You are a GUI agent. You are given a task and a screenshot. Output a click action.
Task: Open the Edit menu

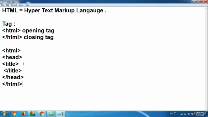click(7, 5)
